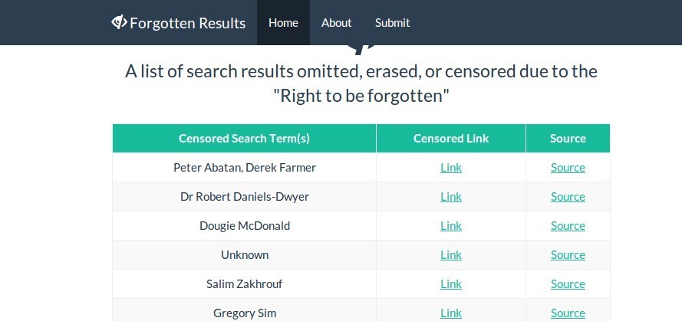View Source for Dougie McDonald
The height and width of the screenshot is (321, 682).
coord(568,226)
